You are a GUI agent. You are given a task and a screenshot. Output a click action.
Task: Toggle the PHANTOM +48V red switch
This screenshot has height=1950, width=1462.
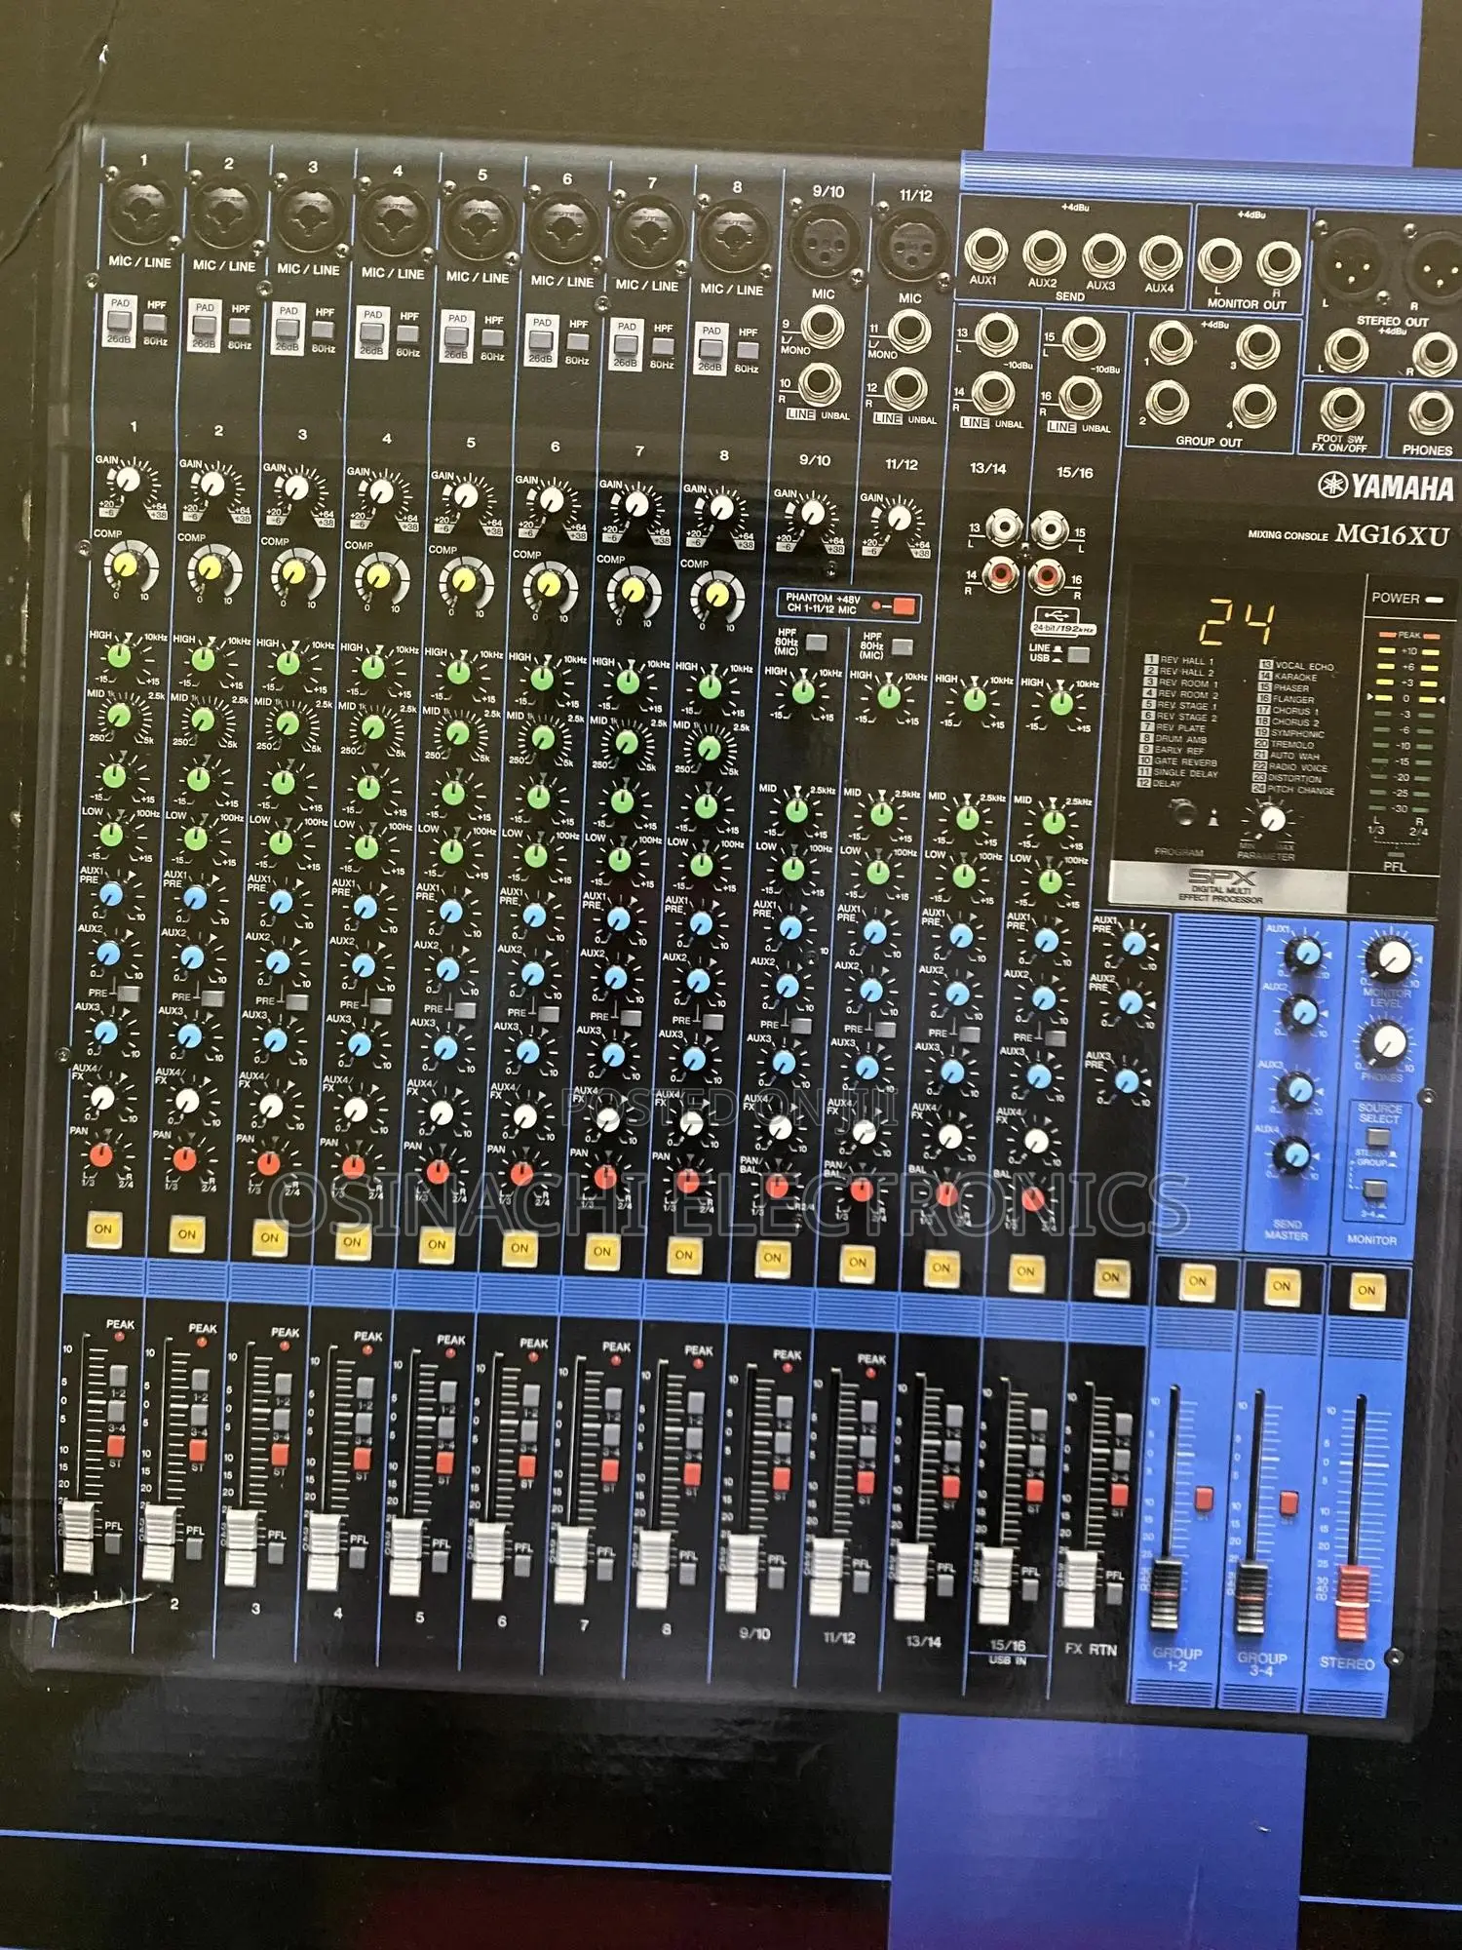pyautogui.click(x=904, y=606)
